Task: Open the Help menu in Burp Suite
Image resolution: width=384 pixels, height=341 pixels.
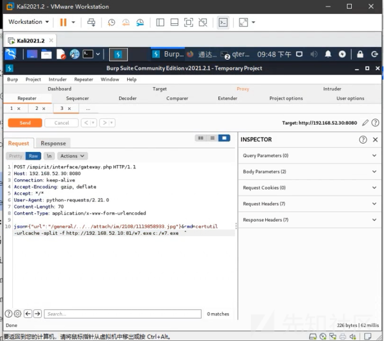Action: pyautogui.click(x=132, y=79)
